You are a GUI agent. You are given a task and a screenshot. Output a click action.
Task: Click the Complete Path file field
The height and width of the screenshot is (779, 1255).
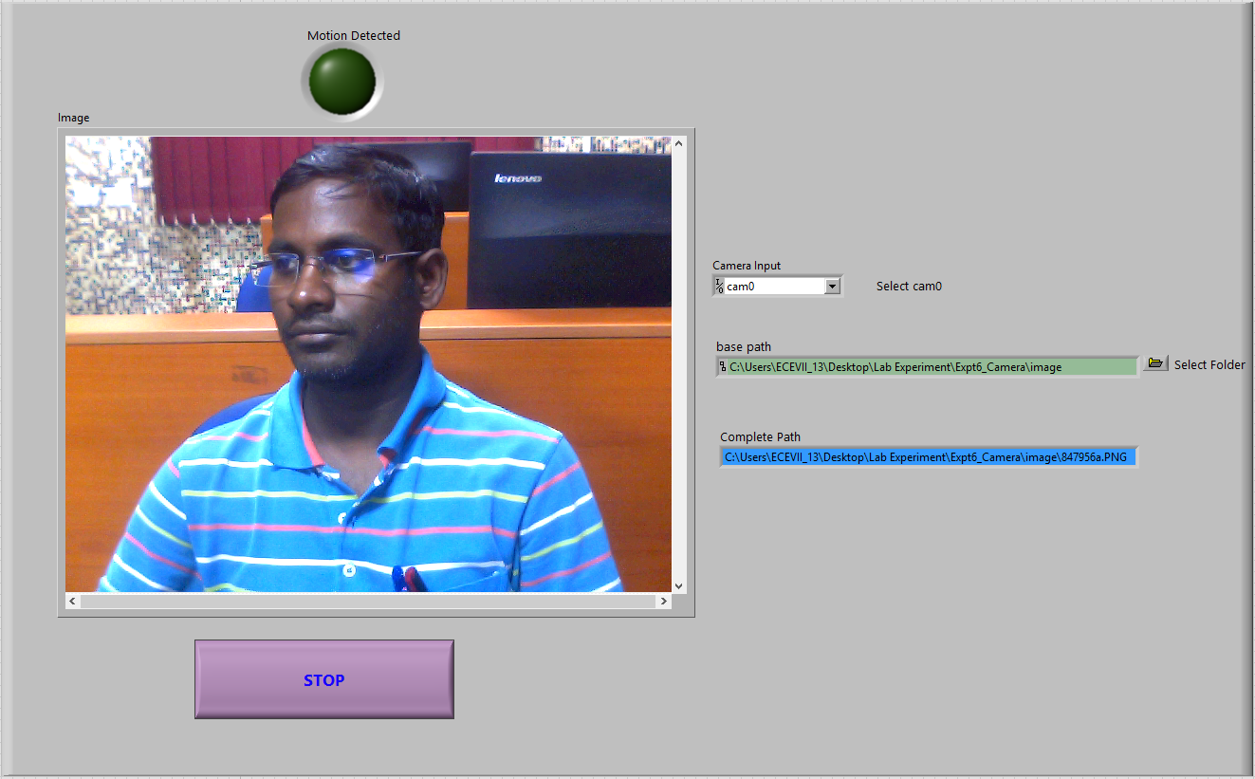[x=928, y=456]
